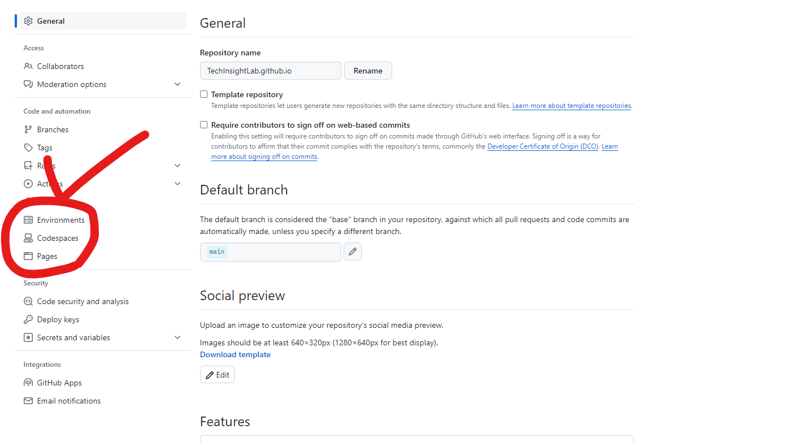Click the Codespaces icon

click(x=28, y=238)
